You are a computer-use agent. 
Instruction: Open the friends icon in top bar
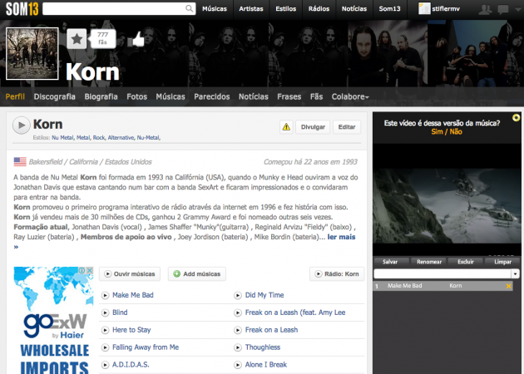coord(485,9)
